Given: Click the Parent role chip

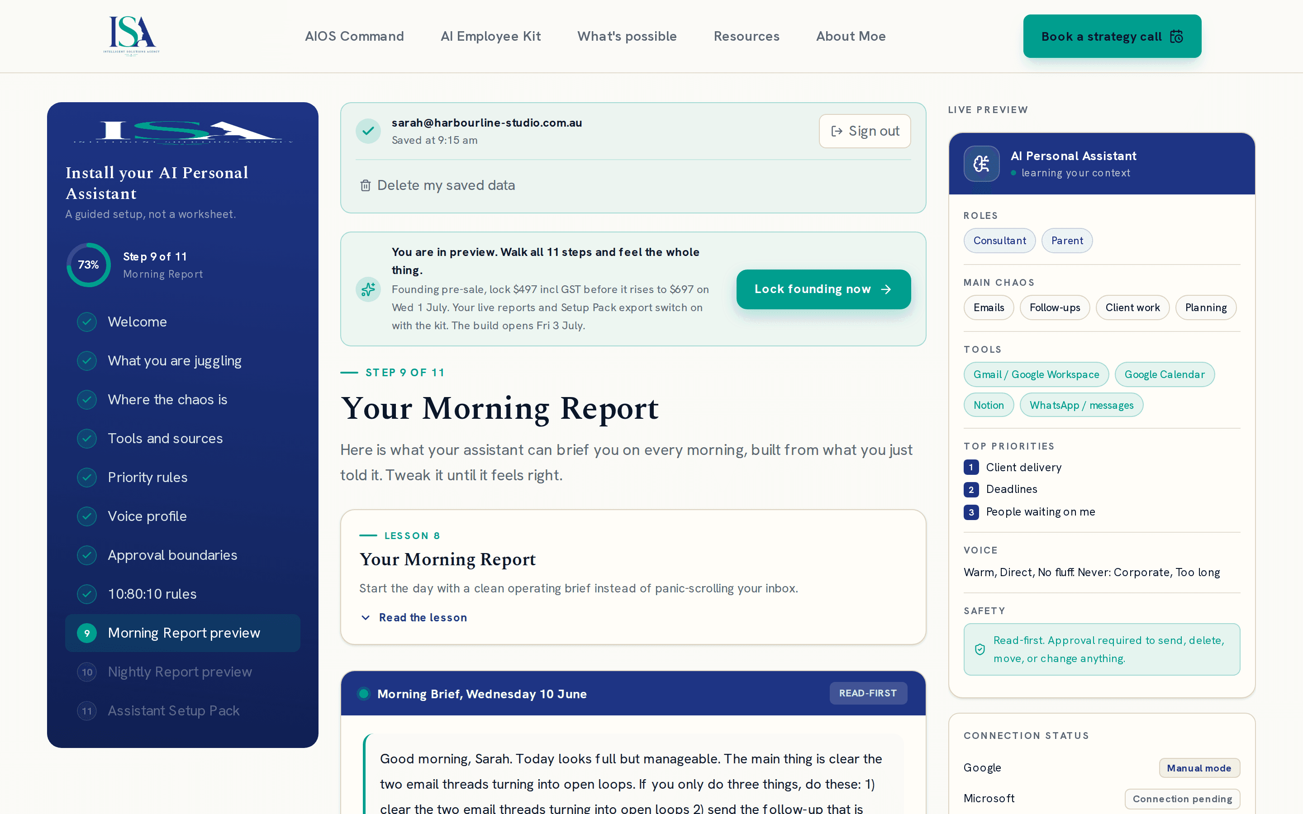Looking at the screenshot, I should pos(1067,241).
